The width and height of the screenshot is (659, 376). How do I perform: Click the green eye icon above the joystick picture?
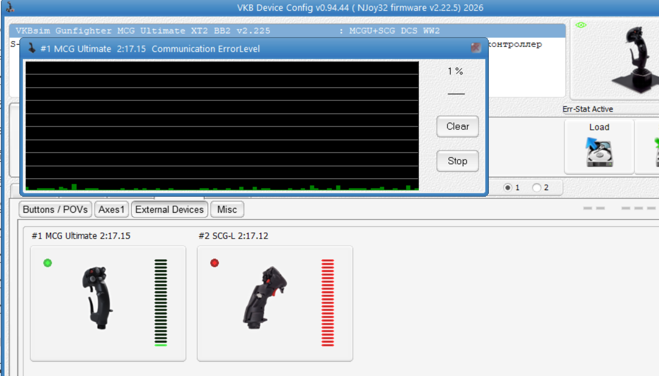coord(581,25)
